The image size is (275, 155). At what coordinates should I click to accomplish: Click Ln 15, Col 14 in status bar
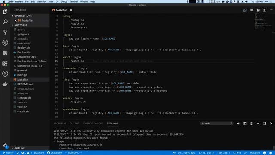pos(206,153)
